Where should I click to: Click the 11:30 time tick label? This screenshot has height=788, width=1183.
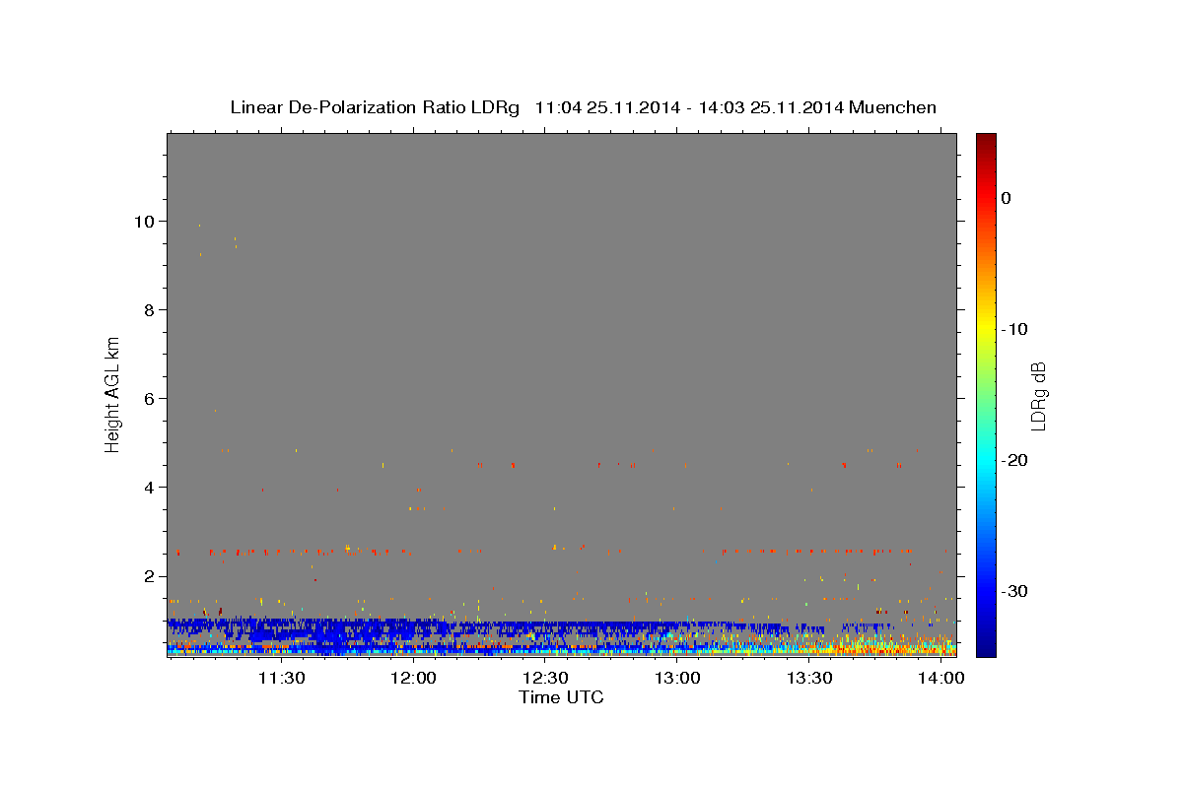tap(281, 678)
